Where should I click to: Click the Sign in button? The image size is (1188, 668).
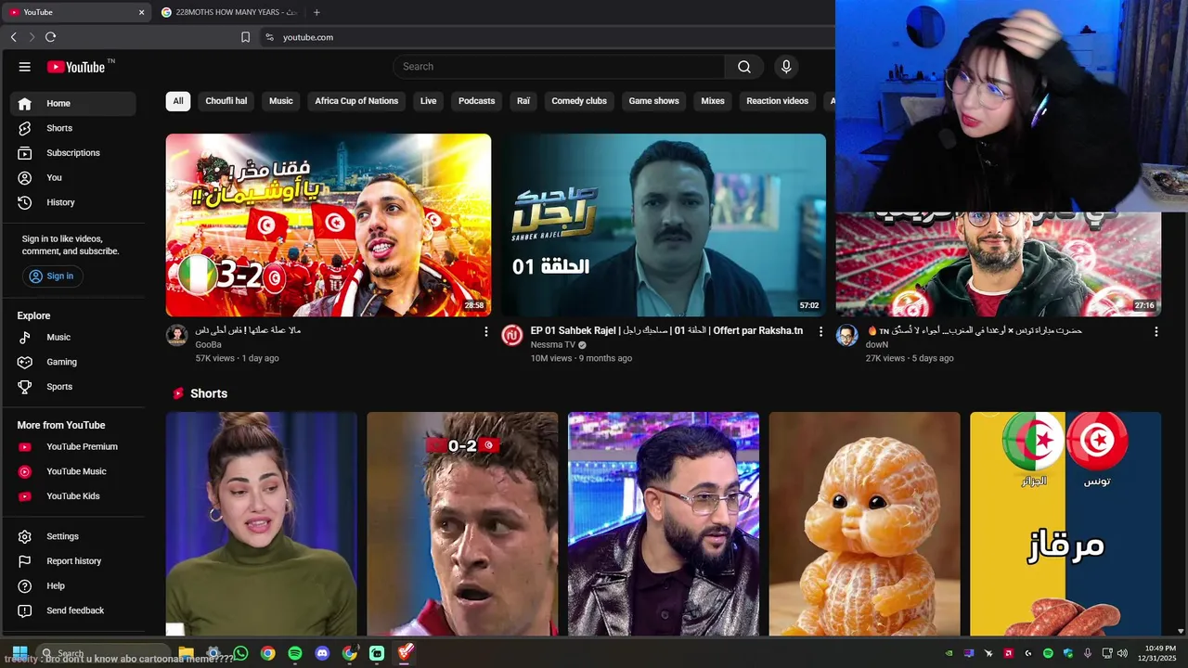coord(52,276)
